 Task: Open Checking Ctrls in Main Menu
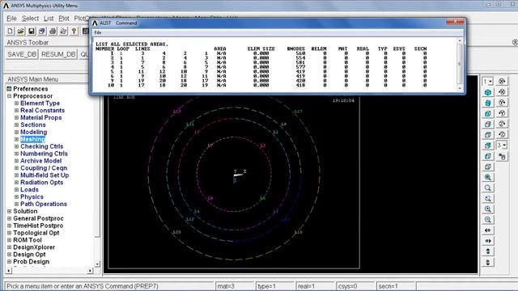pos(41,146)
